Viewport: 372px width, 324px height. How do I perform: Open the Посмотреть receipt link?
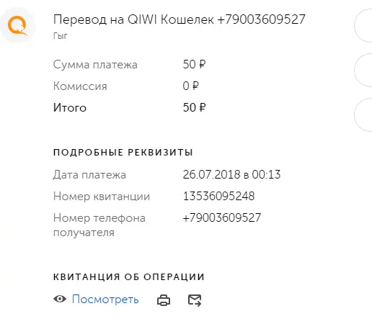[105, 300]
